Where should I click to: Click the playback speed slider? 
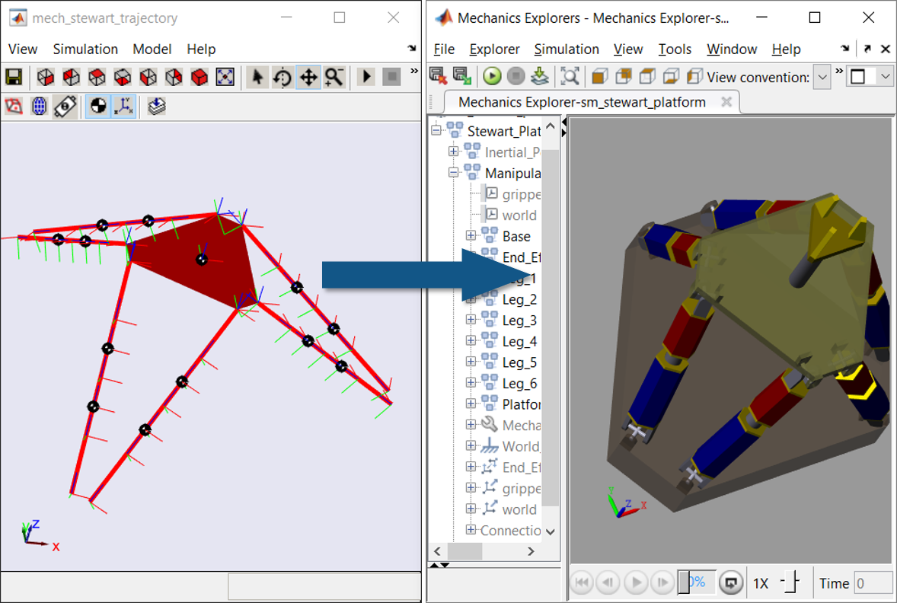[790, 583]
